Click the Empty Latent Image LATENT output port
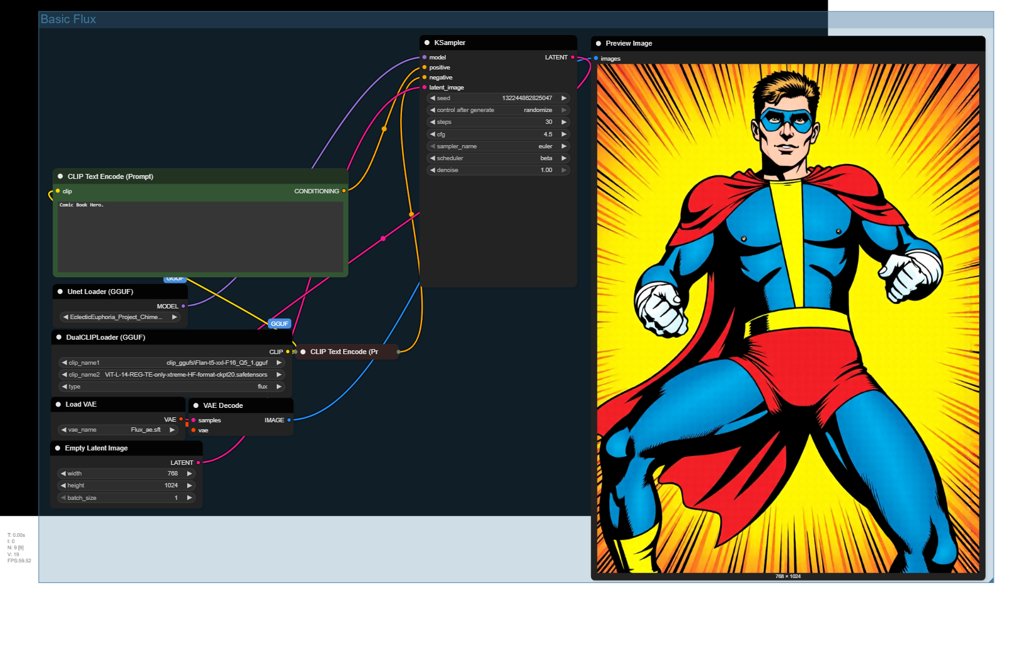Image resolution: width=1035 pixels, height=645 pixels. (x=198, y=463)
